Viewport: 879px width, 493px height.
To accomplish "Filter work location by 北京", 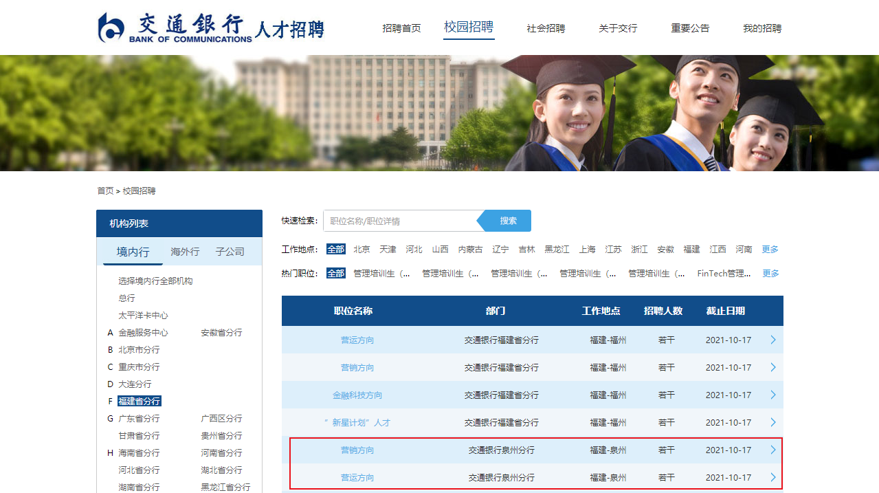I will click(x=361, y=249).
